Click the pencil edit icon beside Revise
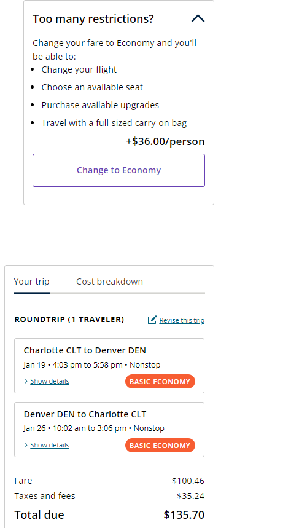 click(x=152, y=320)
